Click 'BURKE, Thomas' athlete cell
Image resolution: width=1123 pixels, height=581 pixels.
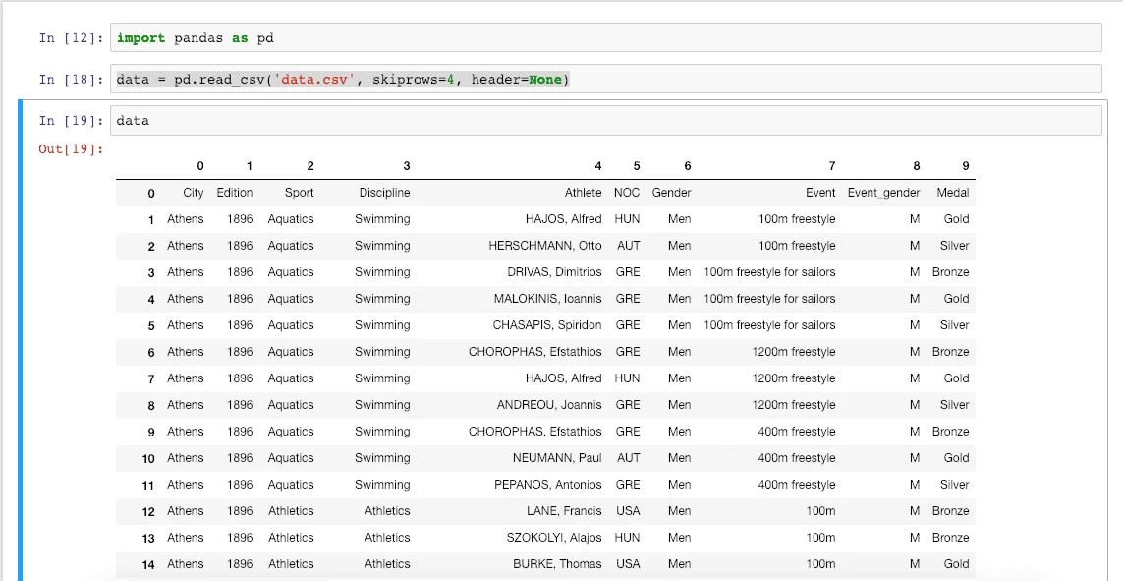tap(557, 564)
